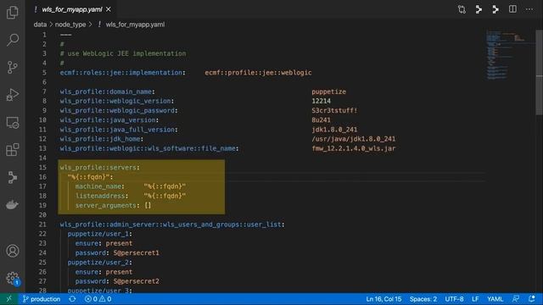
Task: Click the compare changes icon in editor toolbar
Action: tap(462, 9)
